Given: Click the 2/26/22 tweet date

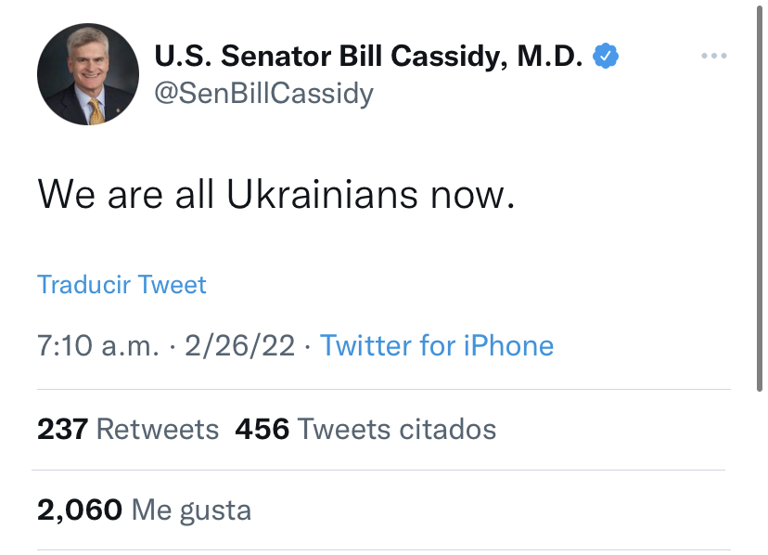Looking at the screenshot, I should 239,346.
